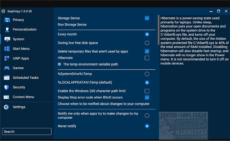
Task: Click the description panel scrollbar thumb
Action: pyautogui.click(x=159, y=30)
